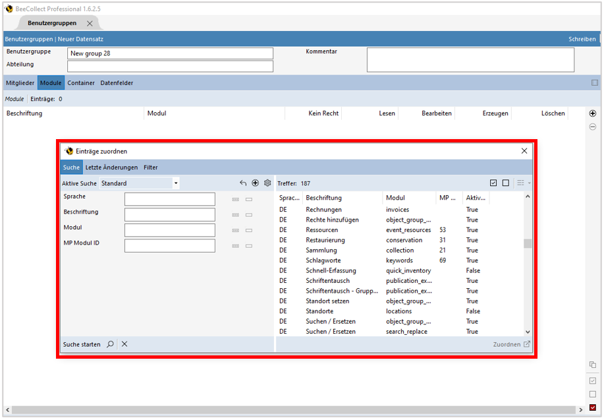Toggle the red checked box at bottom right
Image resolution: width=604 pixels, height=420 pixels.
[x=592, y=407]
